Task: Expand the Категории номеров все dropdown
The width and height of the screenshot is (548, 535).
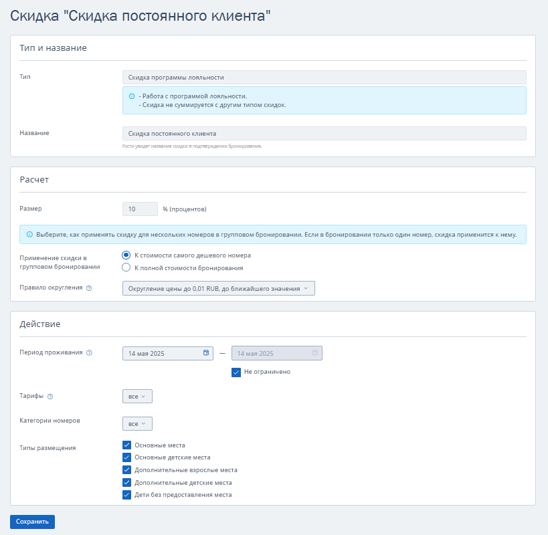Action: tap(137, 423)
